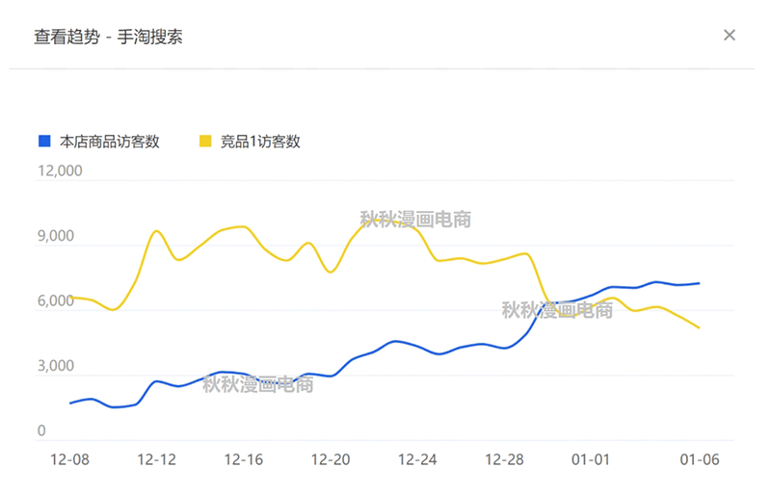
Task: Select the 01-01 date on the x-axis
Action: click(x=592, y=460)
